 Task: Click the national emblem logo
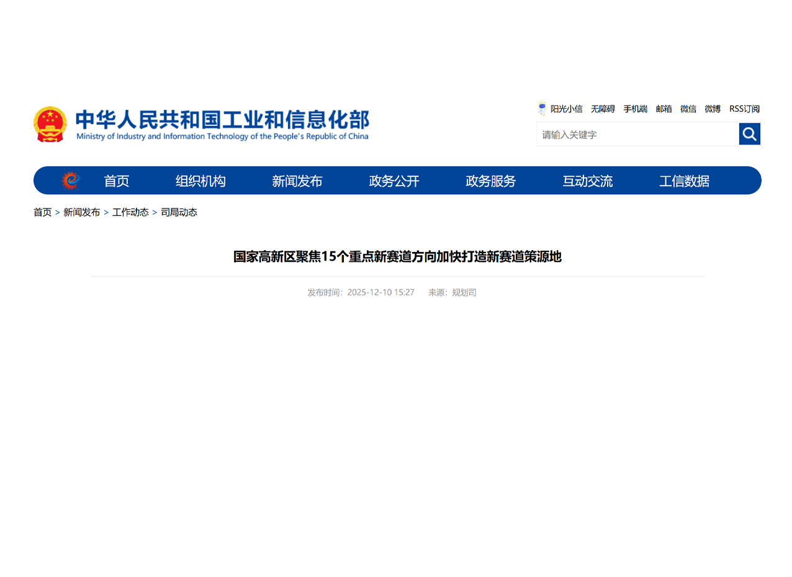tap(50, 124)
